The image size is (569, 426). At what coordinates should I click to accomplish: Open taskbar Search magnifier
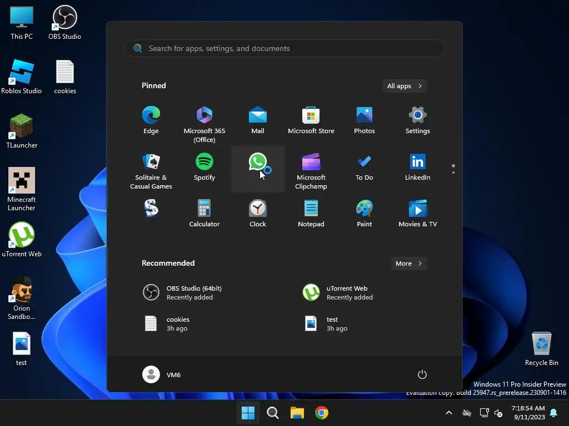click(x=272, y=413)
